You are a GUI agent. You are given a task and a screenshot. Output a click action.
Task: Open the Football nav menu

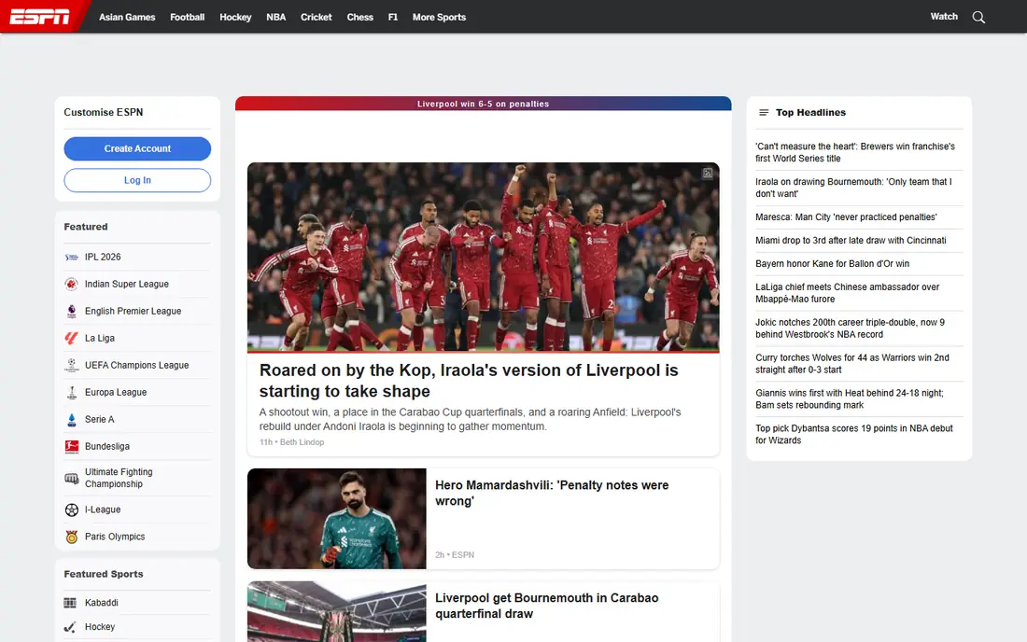pyautogui.click(x=188, y=17)
